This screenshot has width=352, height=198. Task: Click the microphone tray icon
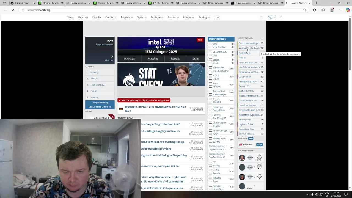pyautogui.click(x=312, y=194)
